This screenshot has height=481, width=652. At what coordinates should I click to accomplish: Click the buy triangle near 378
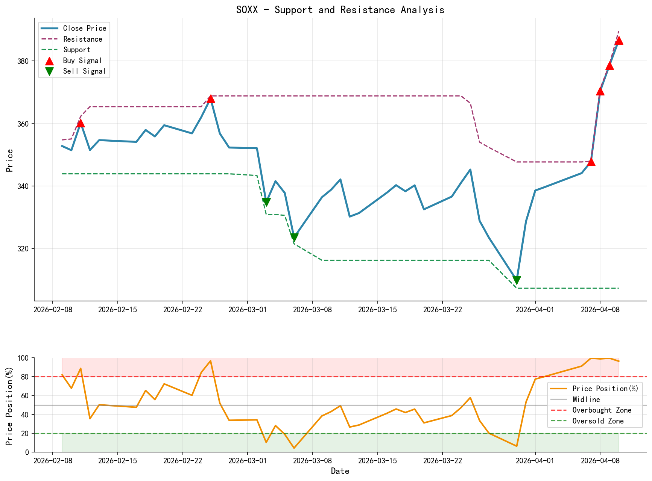pyautogui.click(x=609, y=66)
